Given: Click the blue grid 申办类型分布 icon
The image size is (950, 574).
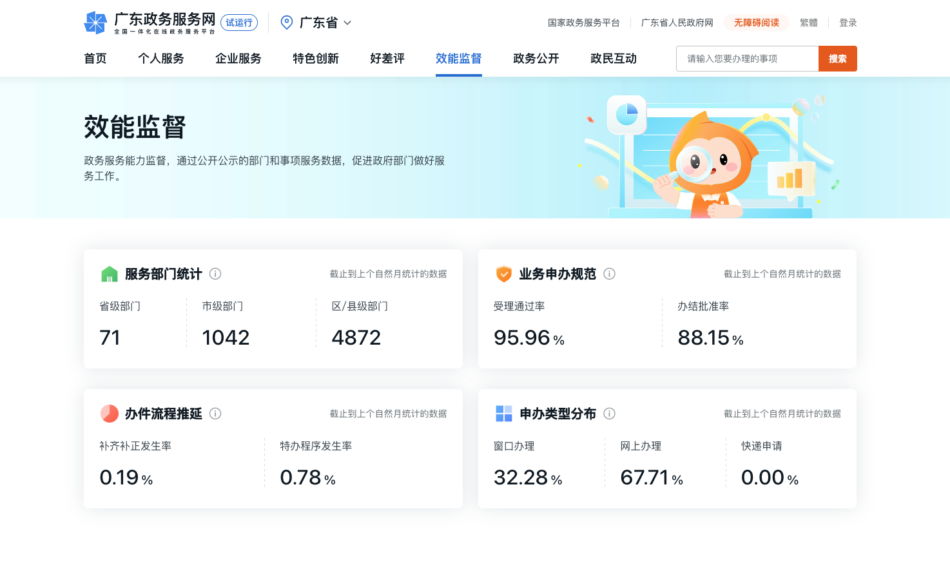Looking at the screenshot, I should pyautogui.click(x=503, y=414).
